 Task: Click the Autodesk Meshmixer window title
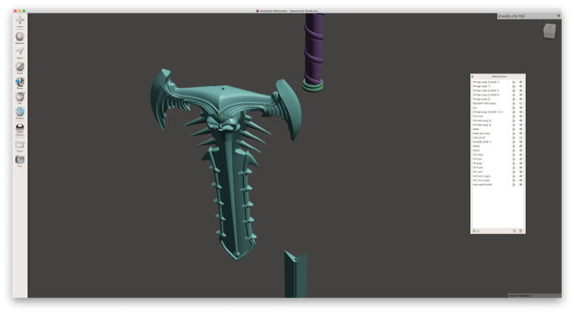(x=290, y=11)
